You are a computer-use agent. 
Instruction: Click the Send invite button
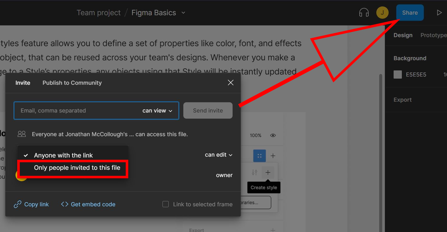[x=208, y=110]
